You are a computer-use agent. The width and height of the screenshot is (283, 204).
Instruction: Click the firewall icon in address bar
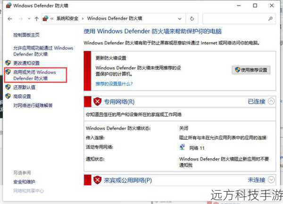[45, 18]
